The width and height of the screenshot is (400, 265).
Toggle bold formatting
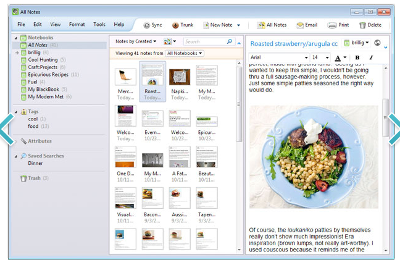point(357,57)
